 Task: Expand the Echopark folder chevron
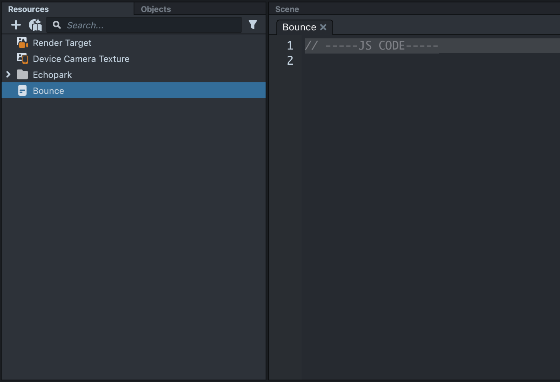[8, 74]
